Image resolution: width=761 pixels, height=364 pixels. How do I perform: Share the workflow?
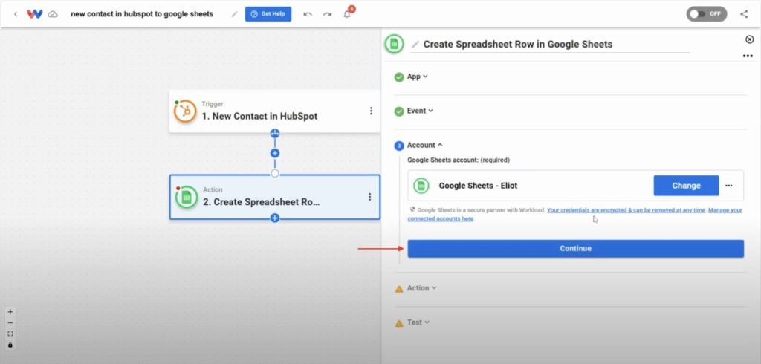744,14
